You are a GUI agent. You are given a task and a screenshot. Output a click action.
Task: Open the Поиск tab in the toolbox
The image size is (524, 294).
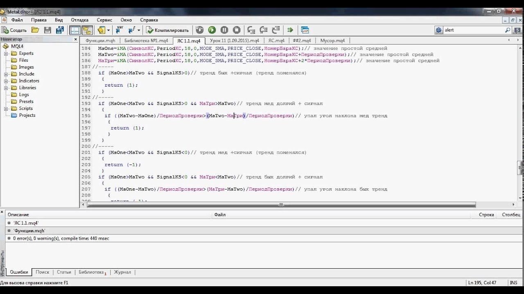(42, 272)
